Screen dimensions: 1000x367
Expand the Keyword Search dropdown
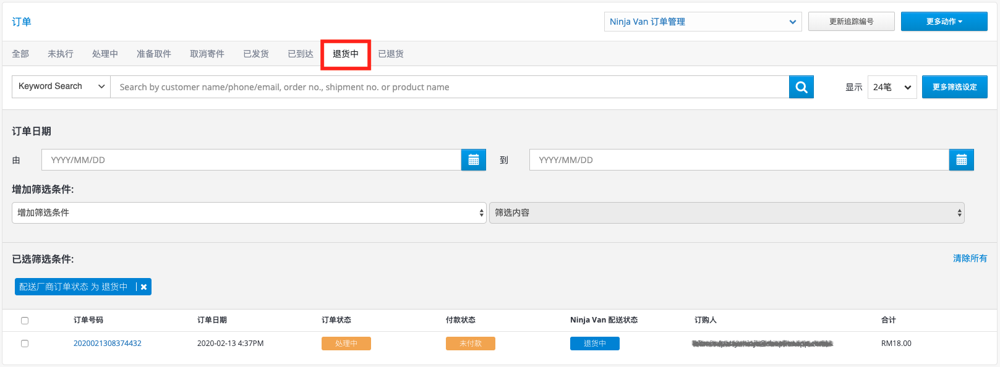[x=61, y=86]
